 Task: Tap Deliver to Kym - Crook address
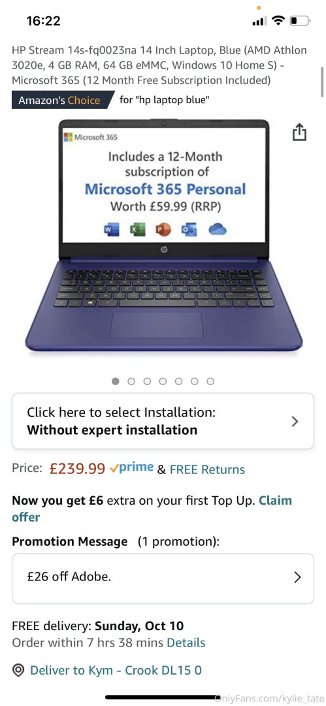click(116, 671)
